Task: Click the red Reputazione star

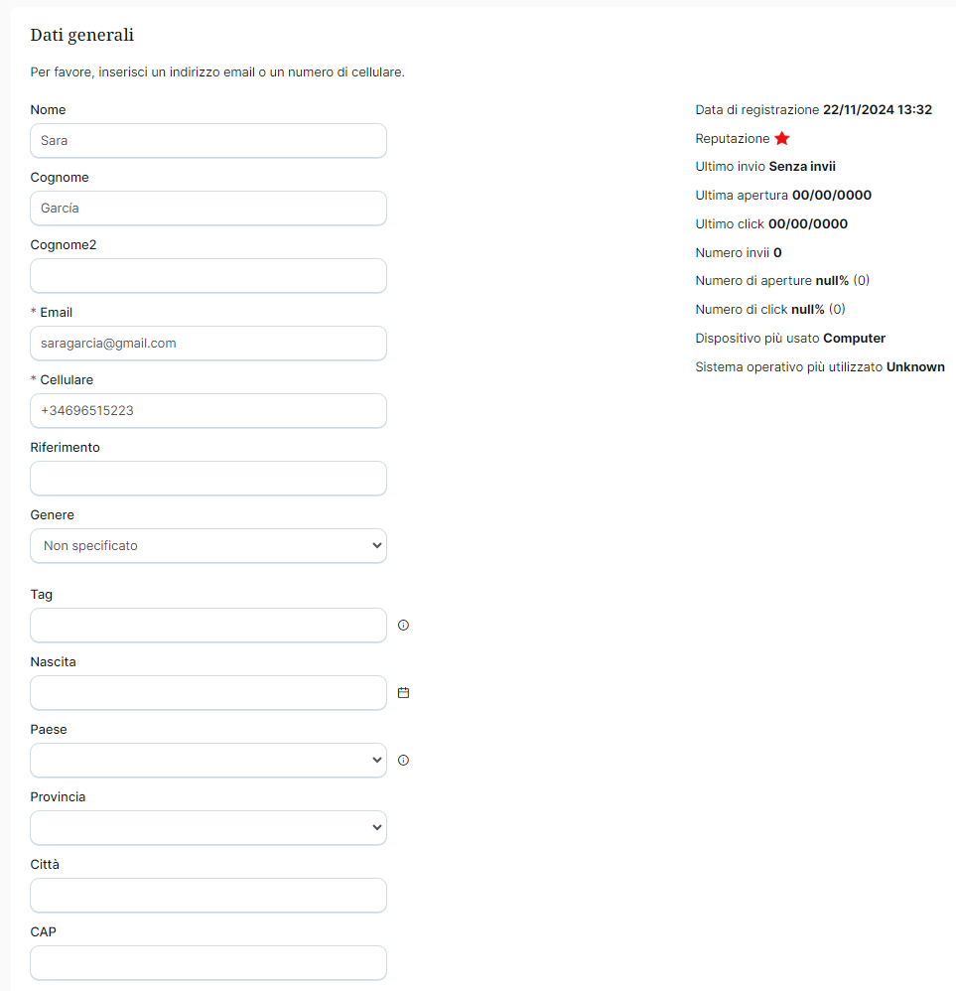Action: coord(782,139)
